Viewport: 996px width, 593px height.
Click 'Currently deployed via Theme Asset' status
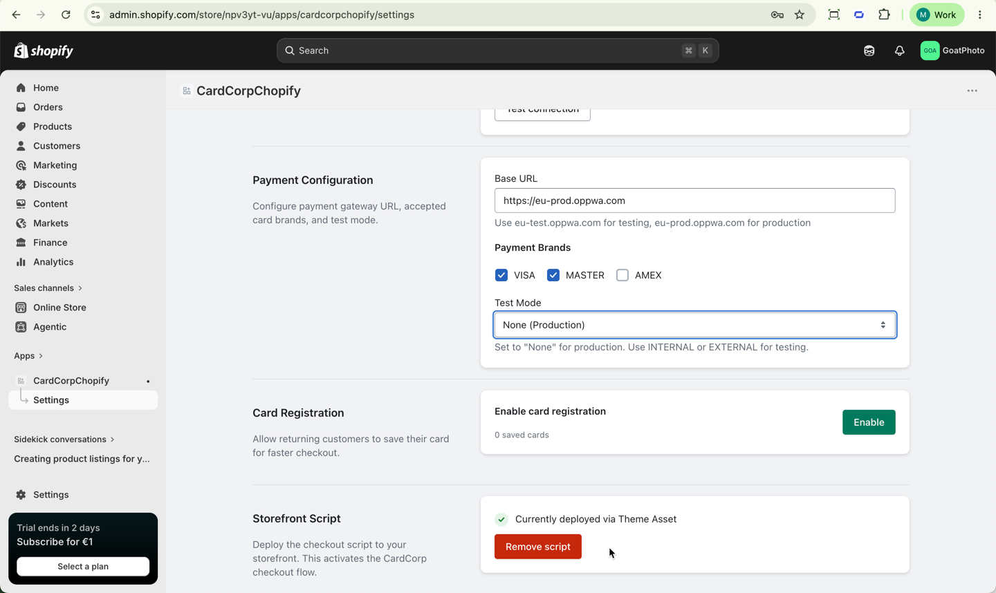coord(596,519)
